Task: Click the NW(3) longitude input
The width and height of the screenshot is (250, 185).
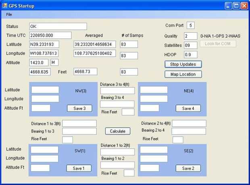Action: tap(45, 99)
